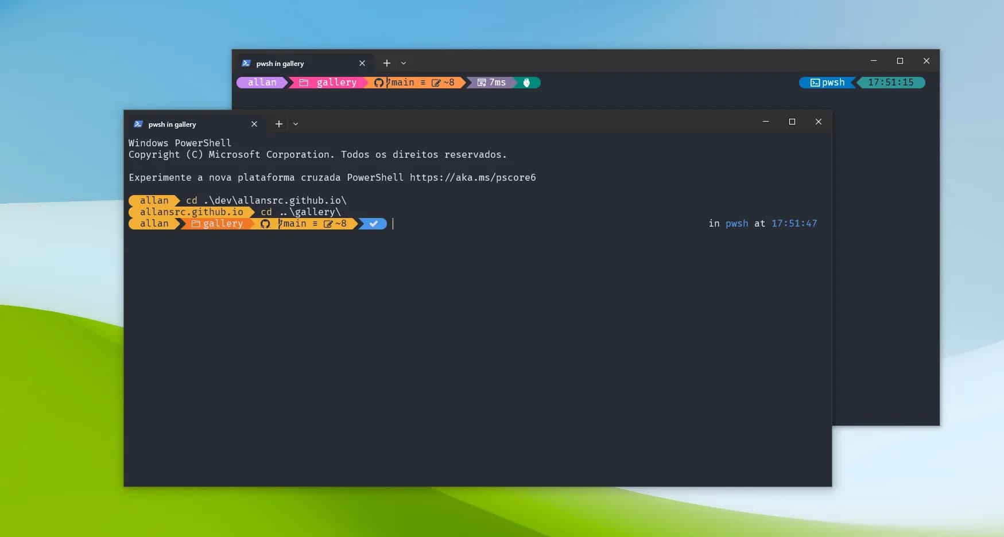Click the PowerShell icon on the active tab

pyautogui.click(x=139, y=124)
